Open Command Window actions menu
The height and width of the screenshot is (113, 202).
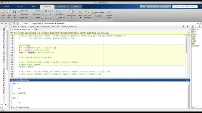[187, 80]
